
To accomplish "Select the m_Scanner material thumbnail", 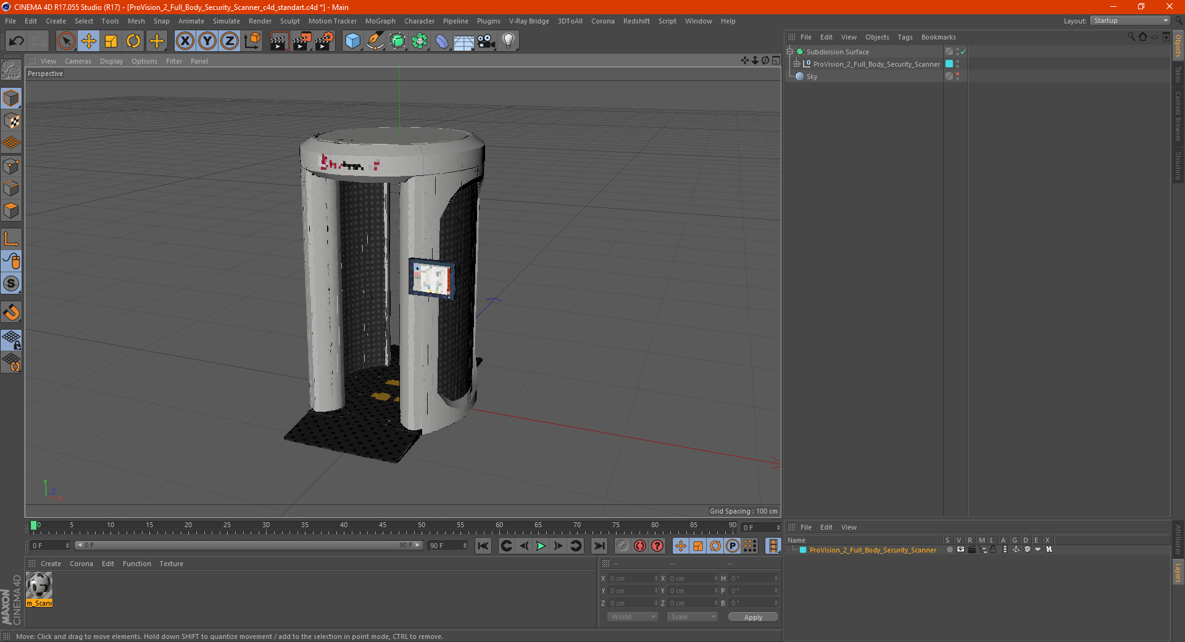I will click(39, 585).
